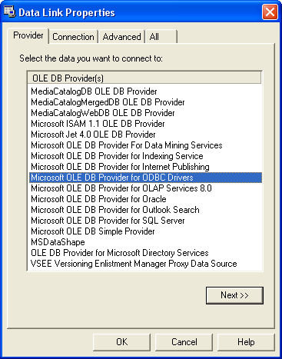Image resolution: width=282 pixels, height=359 pixels.
Task: Open the Connection tab
Action: [x=73, y=37]
